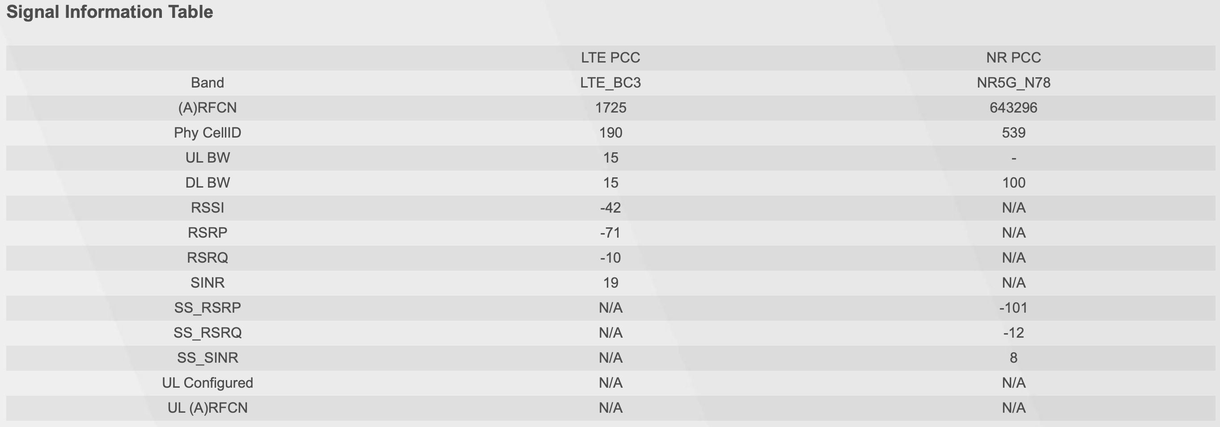Select the LTE RSRP value -71
This screenshot has height=427, width=1220.
pos(610,233)
